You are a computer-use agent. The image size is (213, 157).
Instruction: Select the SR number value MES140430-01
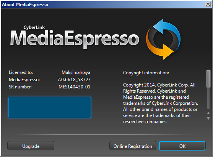[75, 87]
